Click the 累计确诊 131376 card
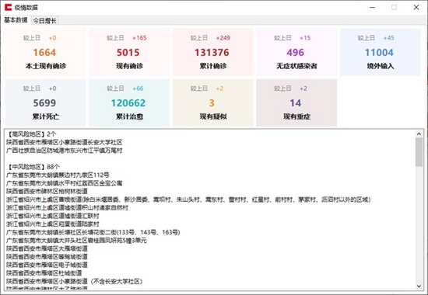The height and width of the screenshot is (295, 428). coord(213,52)
